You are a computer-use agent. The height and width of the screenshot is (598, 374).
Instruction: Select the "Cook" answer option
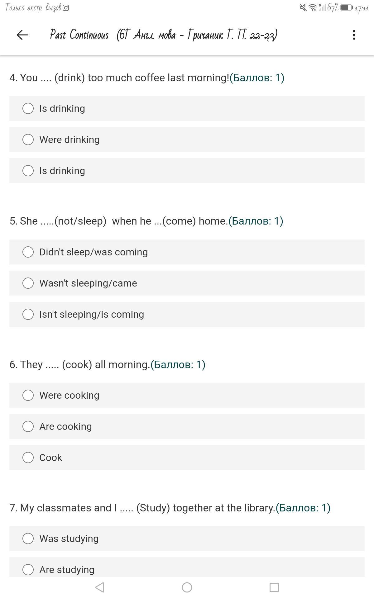[x=28, y=458]
